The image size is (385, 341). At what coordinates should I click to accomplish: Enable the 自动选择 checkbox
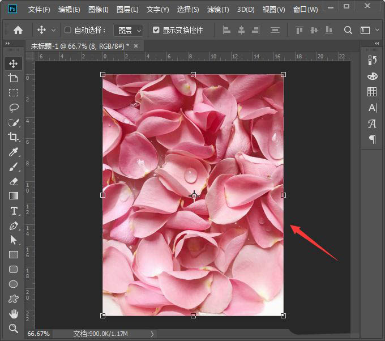click(67, 30)
